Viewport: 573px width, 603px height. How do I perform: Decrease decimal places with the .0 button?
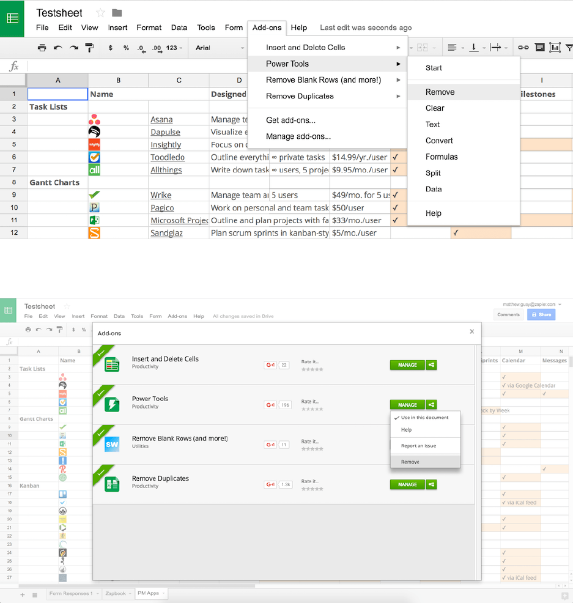click(141, 48)
